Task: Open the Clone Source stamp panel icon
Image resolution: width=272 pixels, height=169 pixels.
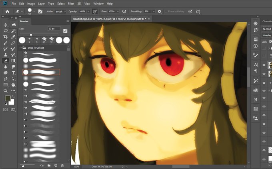Action: (256, 118)
